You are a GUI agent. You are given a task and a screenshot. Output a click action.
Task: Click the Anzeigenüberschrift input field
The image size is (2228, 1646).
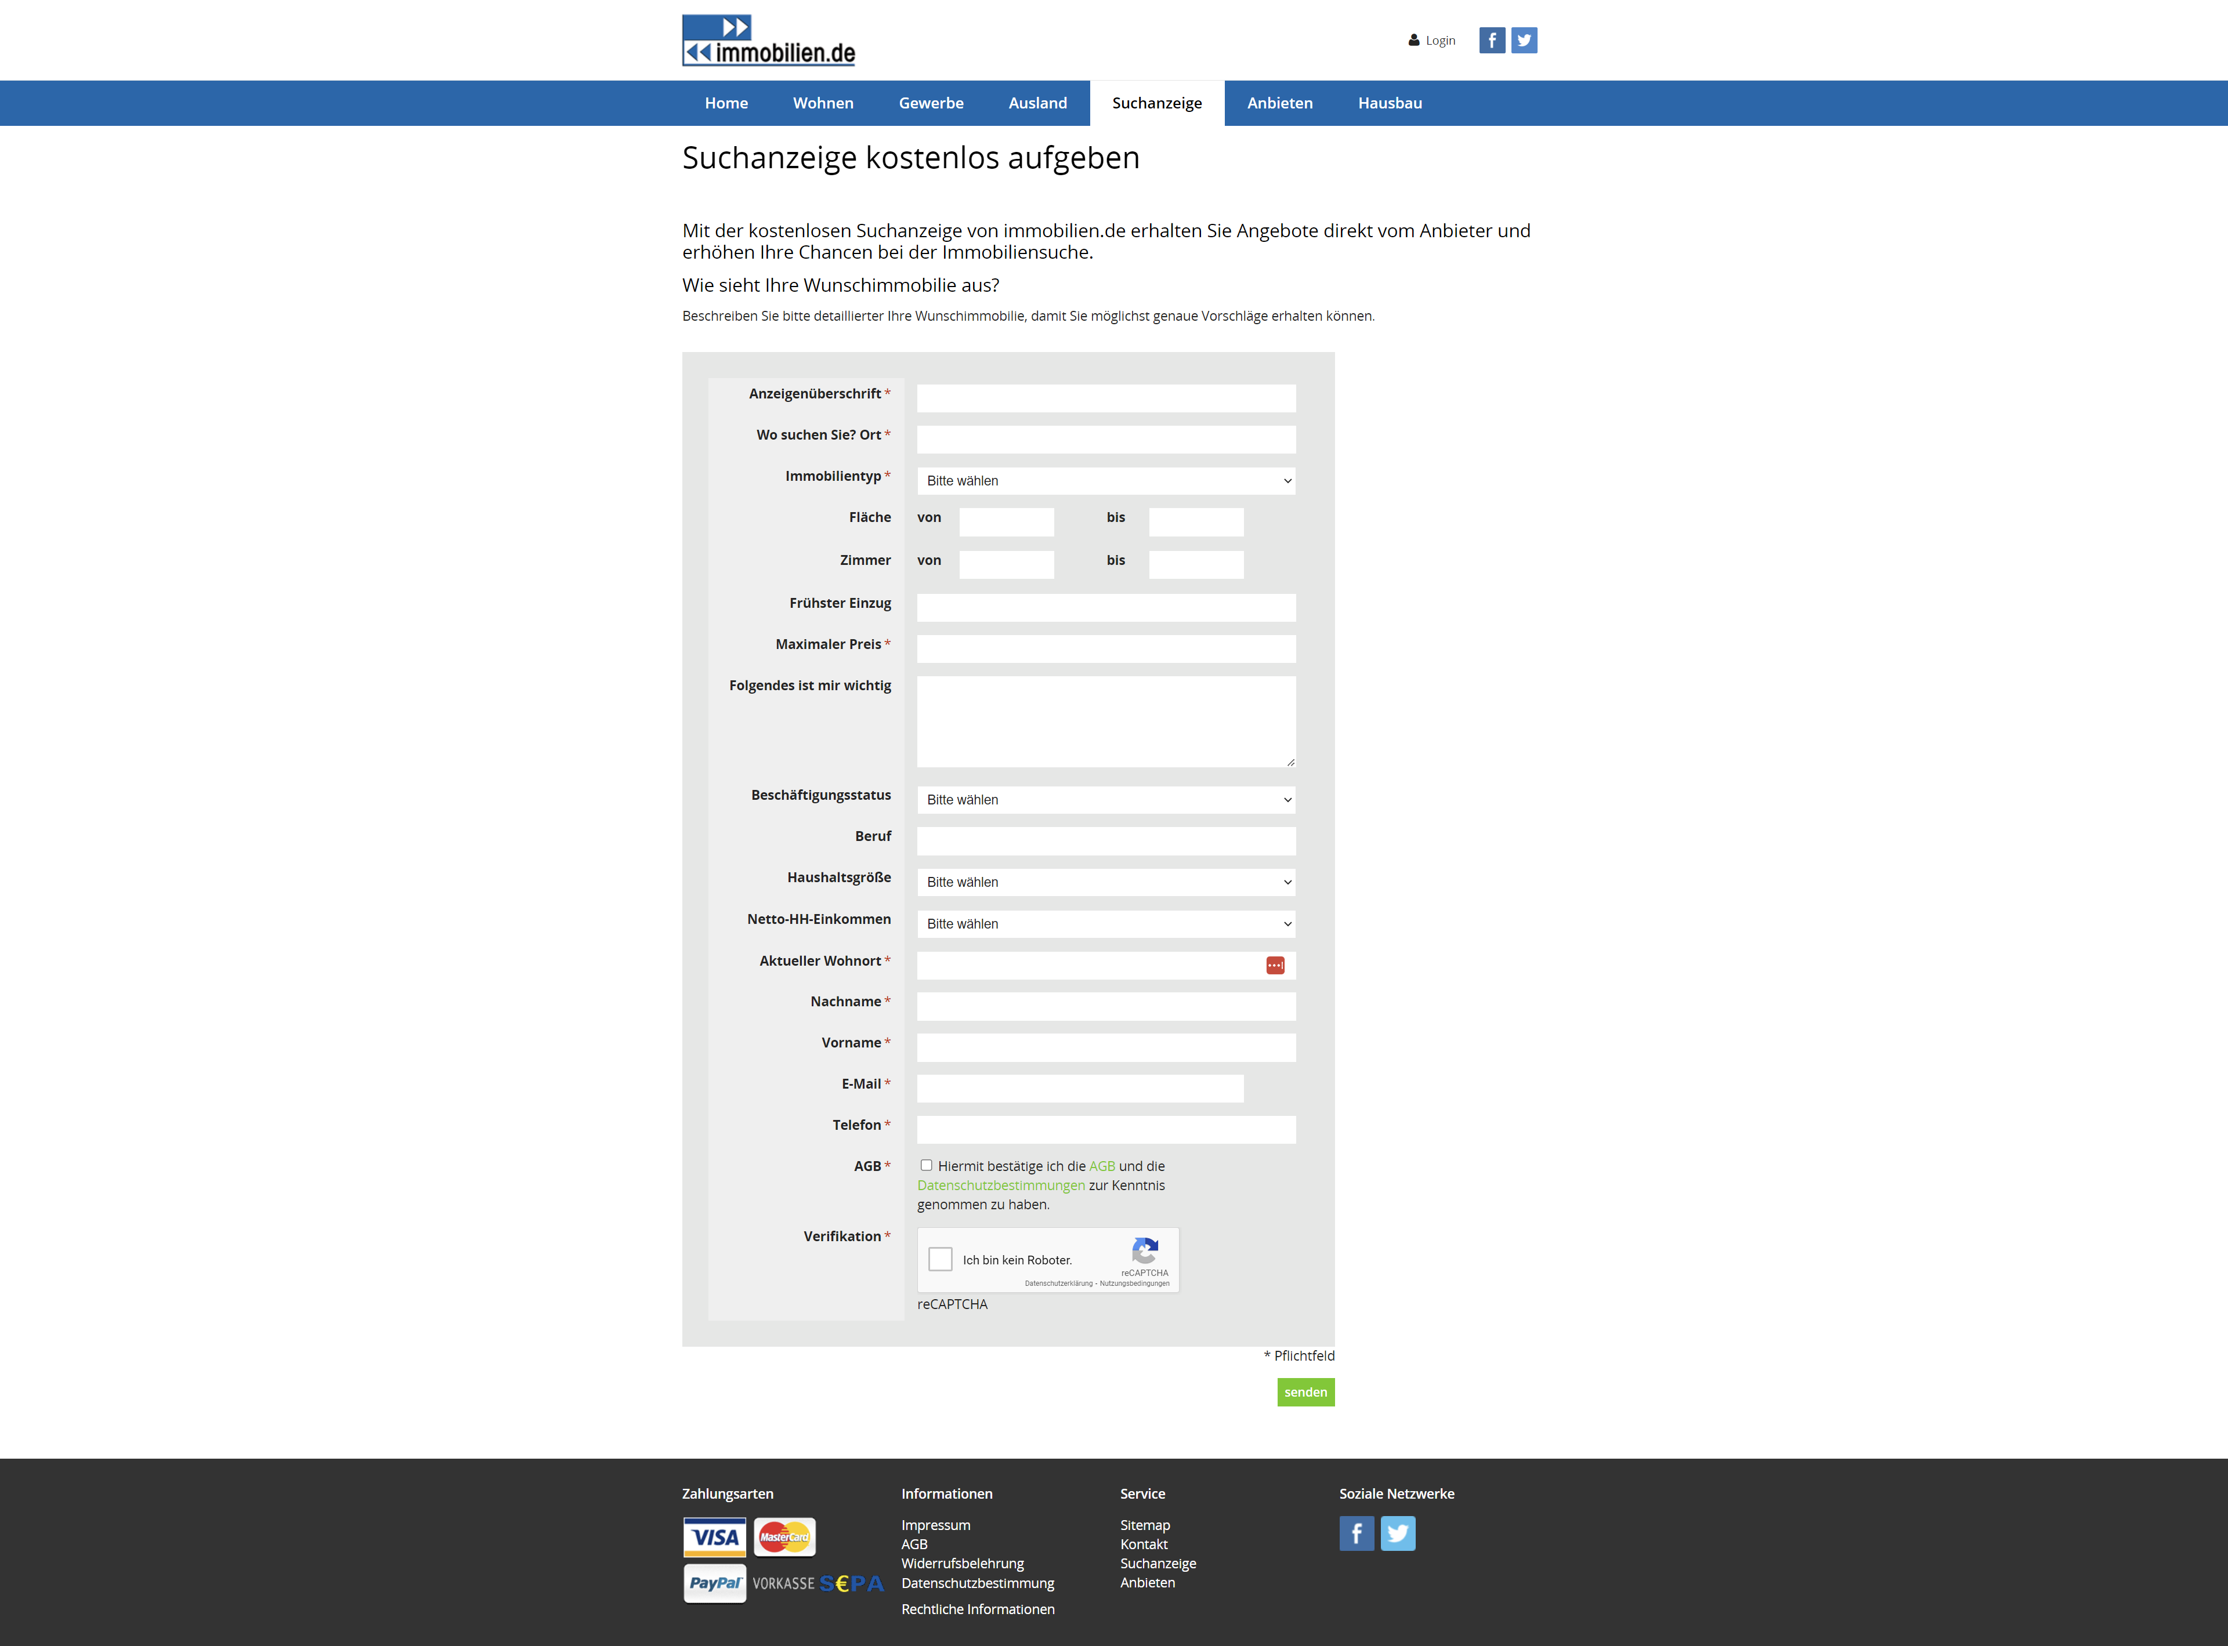click(1105, 398)
